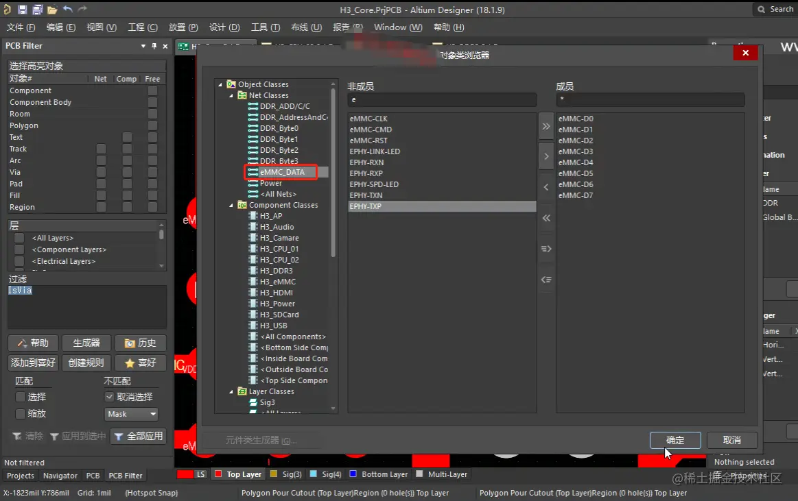
Task: Select the Power net class
Action: point(271,183)
